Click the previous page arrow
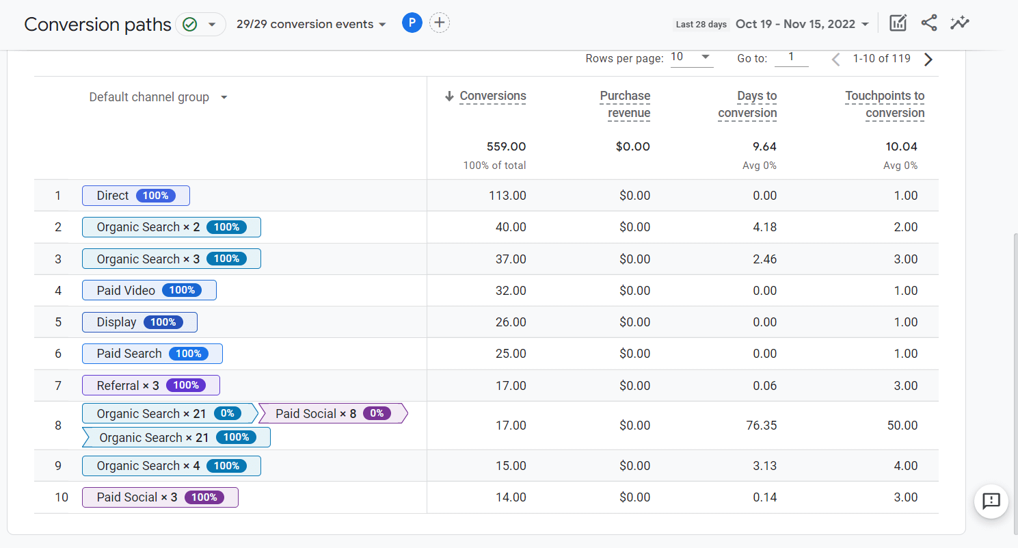Viewport: 1018px width, 548px height. pyautogui.click(x=835, y=60)
